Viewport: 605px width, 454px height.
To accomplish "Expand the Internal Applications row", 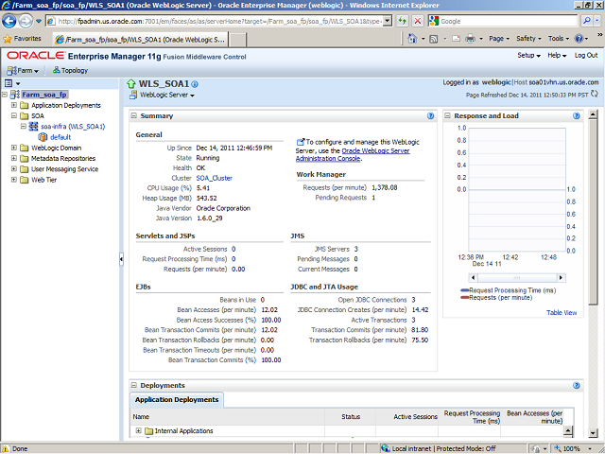I will tap(139, 431).
